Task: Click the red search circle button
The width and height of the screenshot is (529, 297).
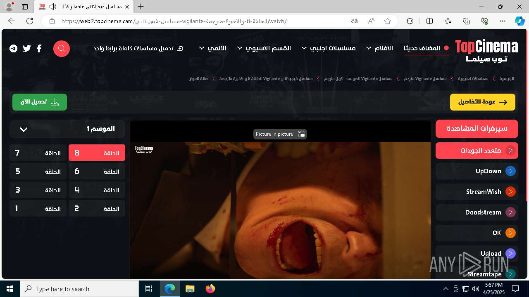Action: click(x=62, y=49)
